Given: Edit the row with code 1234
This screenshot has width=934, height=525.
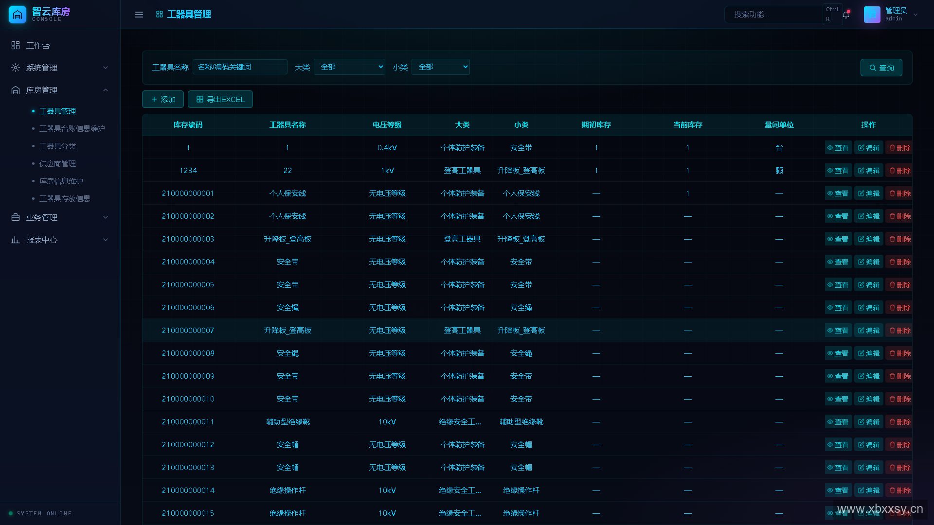Looking at the screenshot, I should (869, 171).
